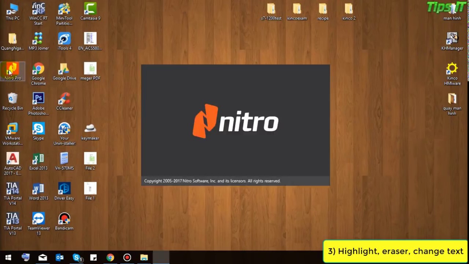Click the Word 2013 desktop shortcut
469x264 pixels.
(38, 192)
